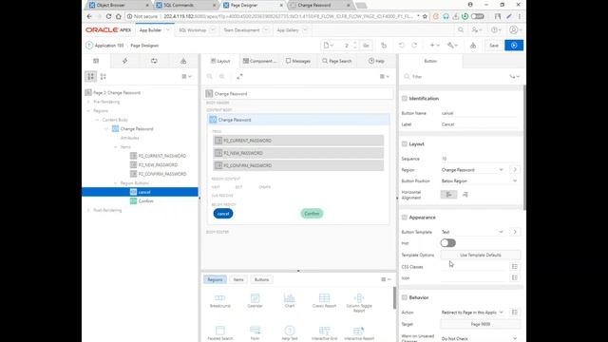Open the Button Template dropdown
Screen dimensions: 608x342
point(472,232)
